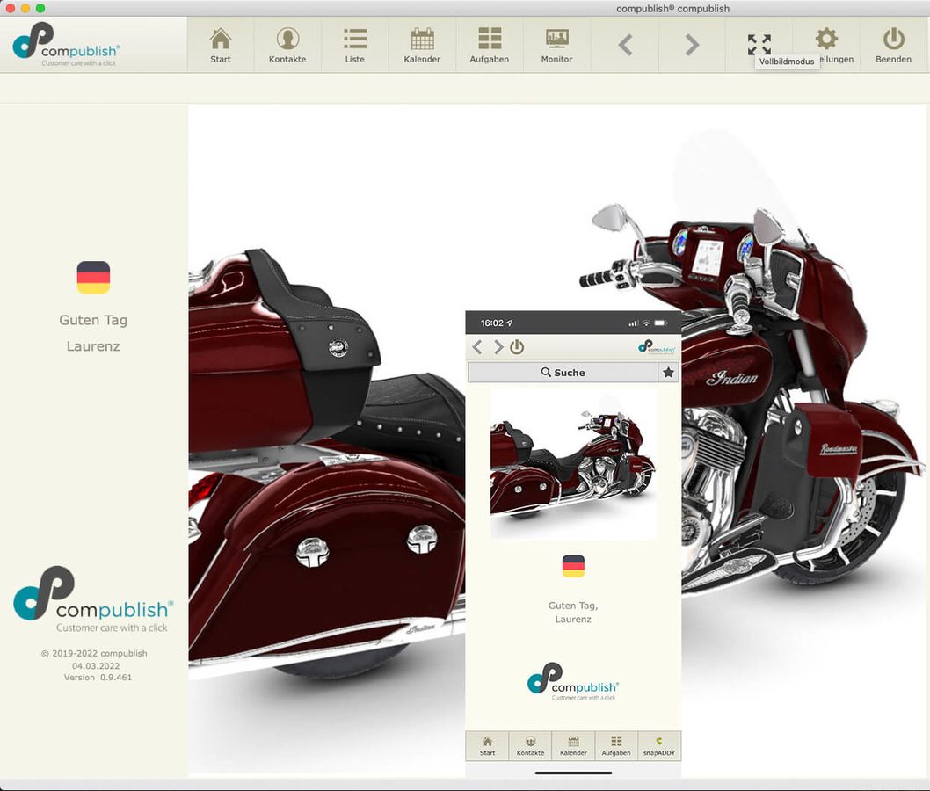Click the name "Laurenz" in the sidebar

point(93,346)
